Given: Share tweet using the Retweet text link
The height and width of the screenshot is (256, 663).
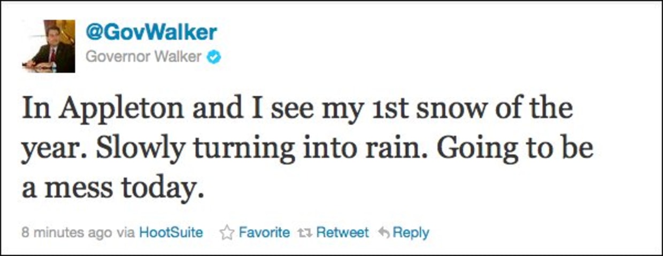Looking at the screenshot, I should pos(342,232).
